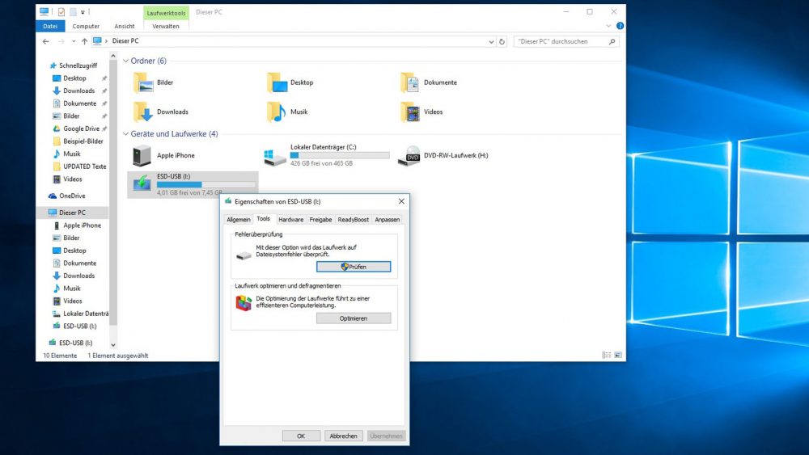This screenshot has width=809, height=455.
Task: Expand the ribbon with the chevron
Action: (x=608, y=26)
